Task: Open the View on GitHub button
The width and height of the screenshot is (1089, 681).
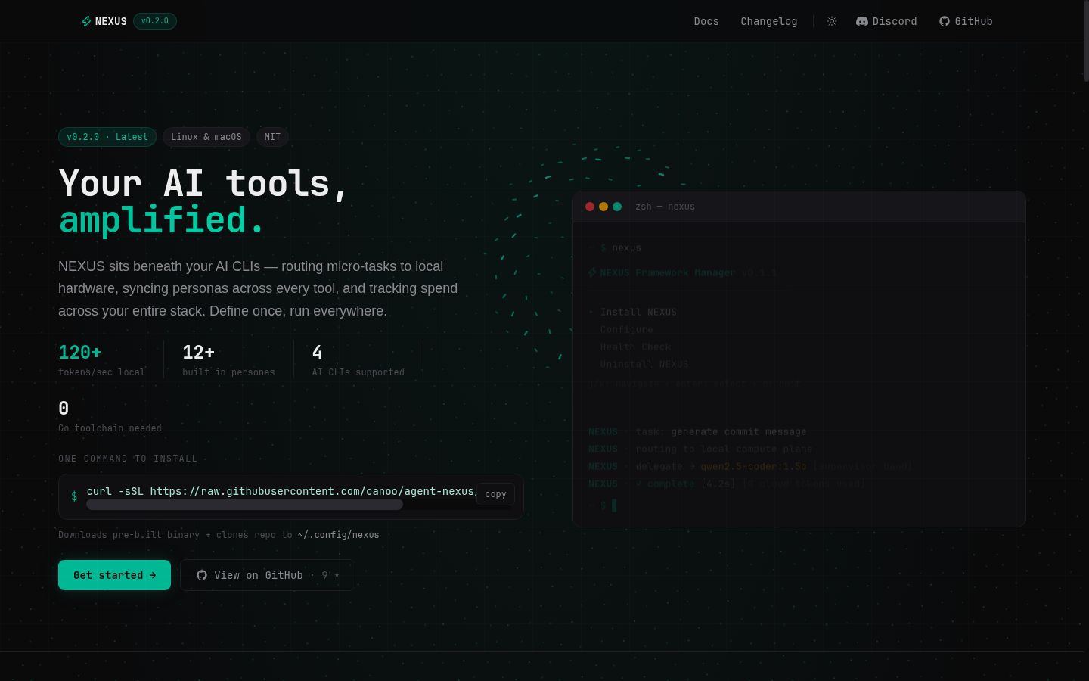Action: point(268,575)
